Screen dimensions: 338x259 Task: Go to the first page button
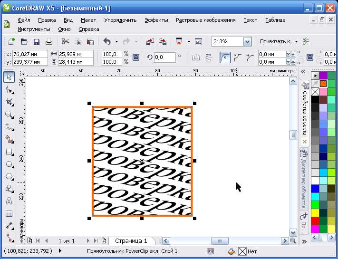click(38, 240)
